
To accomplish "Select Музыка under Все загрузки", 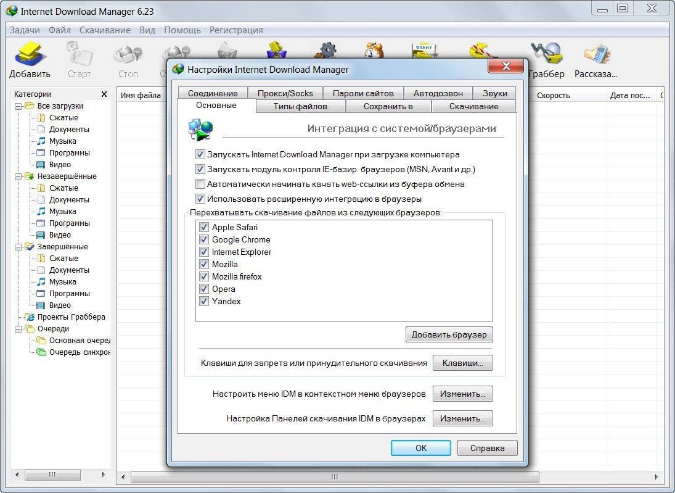I will coord(62,141).
